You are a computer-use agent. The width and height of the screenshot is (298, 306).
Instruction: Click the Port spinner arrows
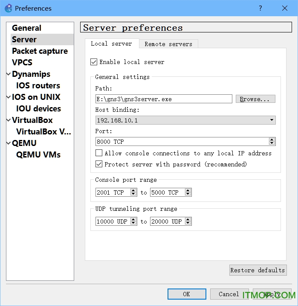(272, 141)
